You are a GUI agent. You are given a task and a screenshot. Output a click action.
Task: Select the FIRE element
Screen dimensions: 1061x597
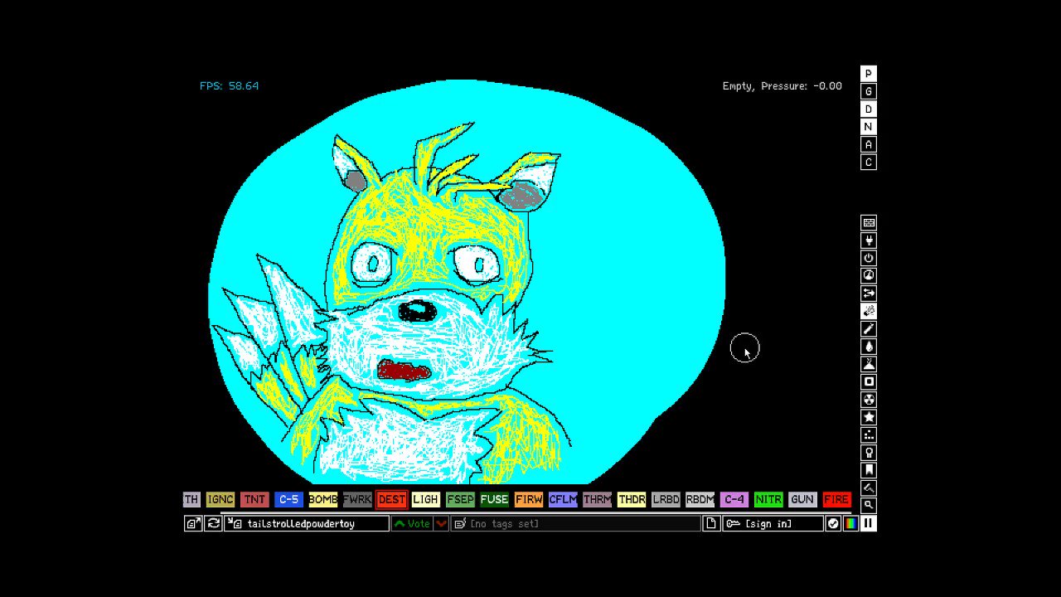[x=836, y=499]
